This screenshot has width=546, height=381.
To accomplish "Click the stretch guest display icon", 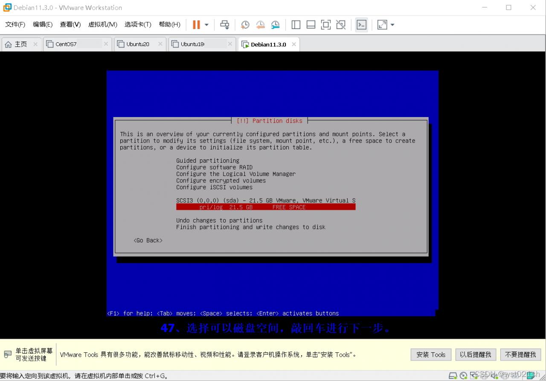I will pyautogui.click(x=382, y=25).
